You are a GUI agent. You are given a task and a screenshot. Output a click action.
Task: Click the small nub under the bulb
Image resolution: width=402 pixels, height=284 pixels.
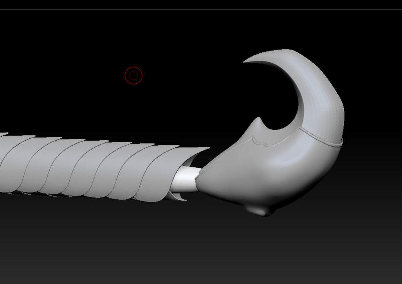coord(261,210)
